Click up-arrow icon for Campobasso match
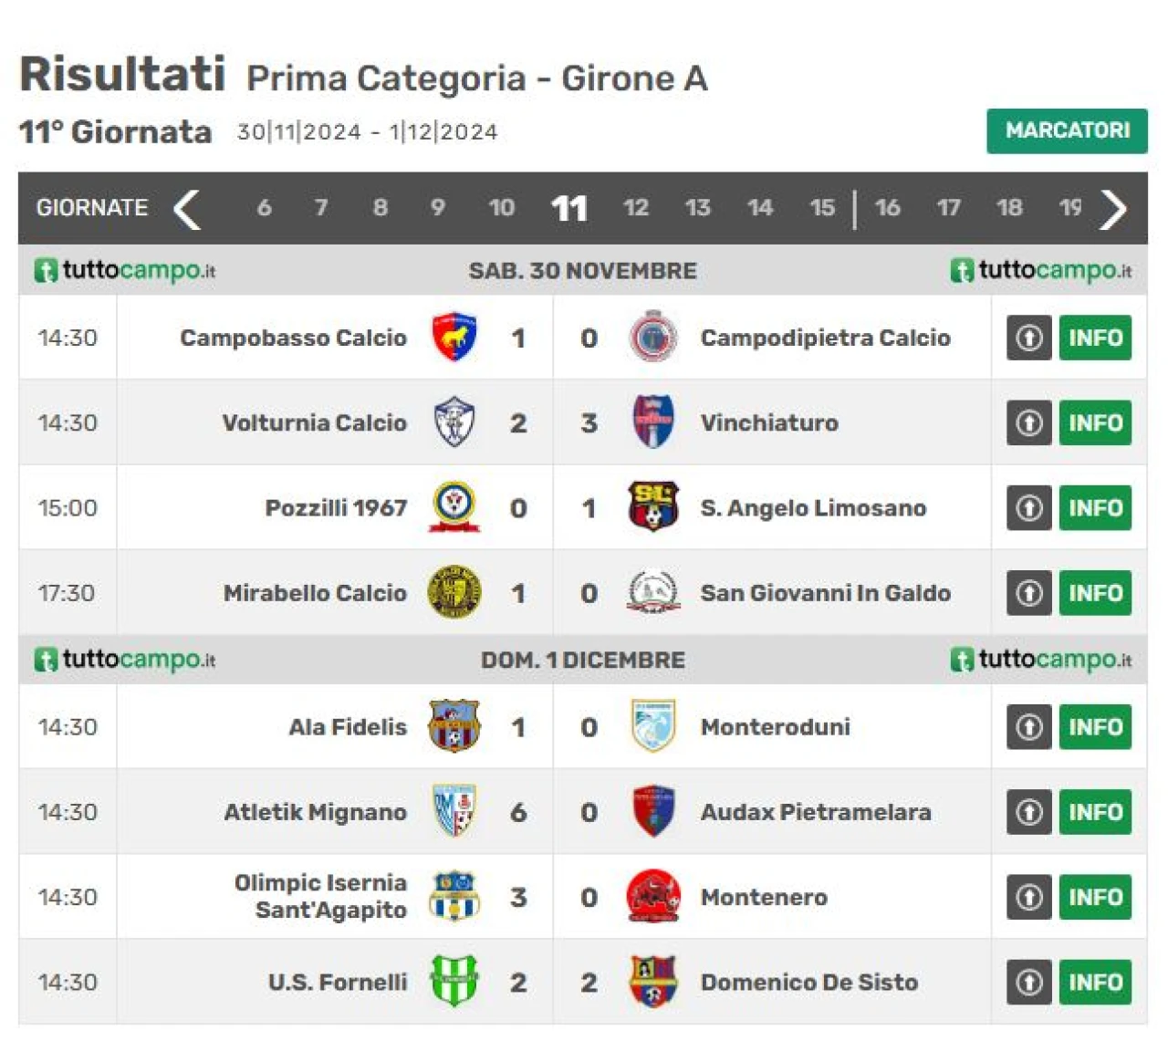 point(1029,338)
